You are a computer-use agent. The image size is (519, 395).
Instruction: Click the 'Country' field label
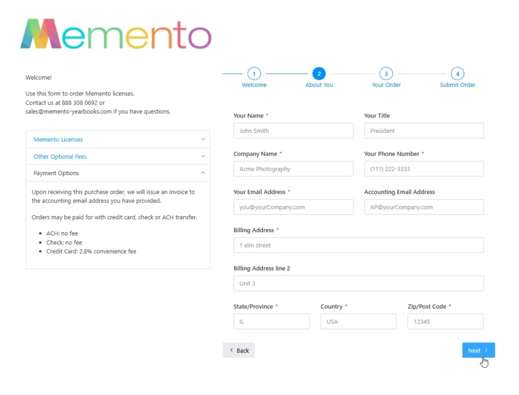332,306
